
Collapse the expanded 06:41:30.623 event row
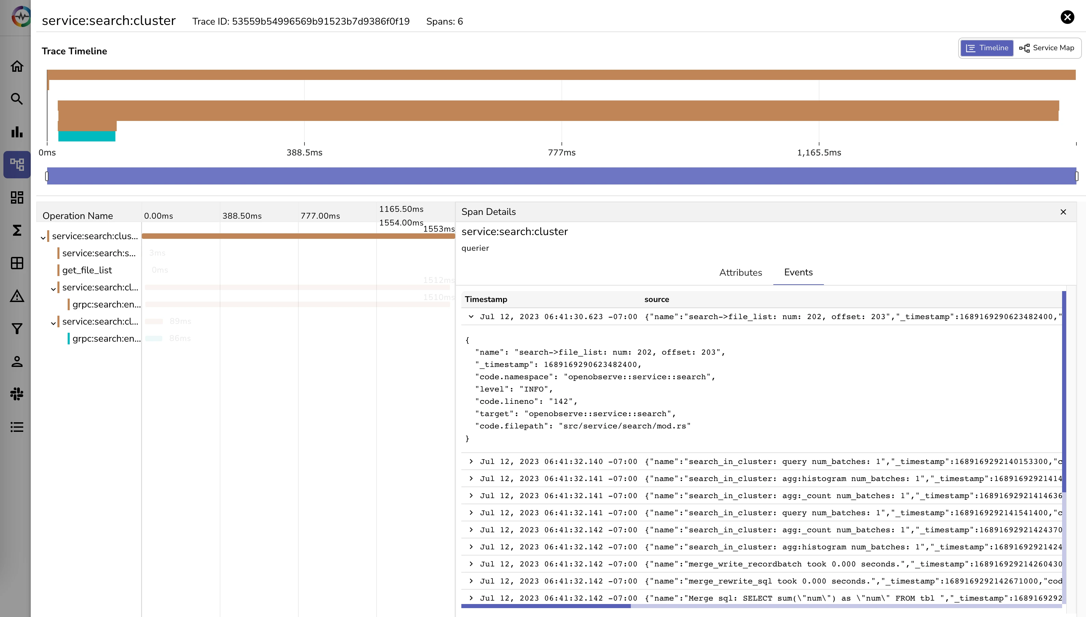pos(471,317)
